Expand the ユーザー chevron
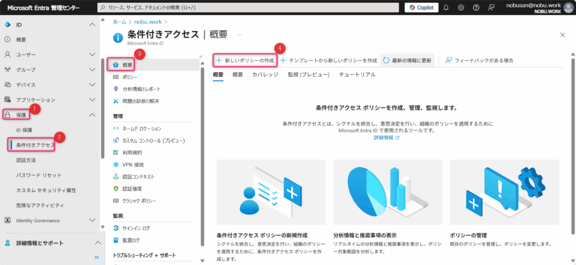Viewport: 576px width, 265px height. [93, 54]
